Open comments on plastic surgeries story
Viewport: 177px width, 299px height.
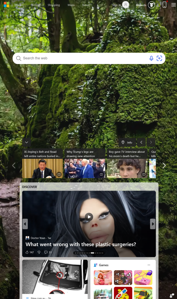48,252
